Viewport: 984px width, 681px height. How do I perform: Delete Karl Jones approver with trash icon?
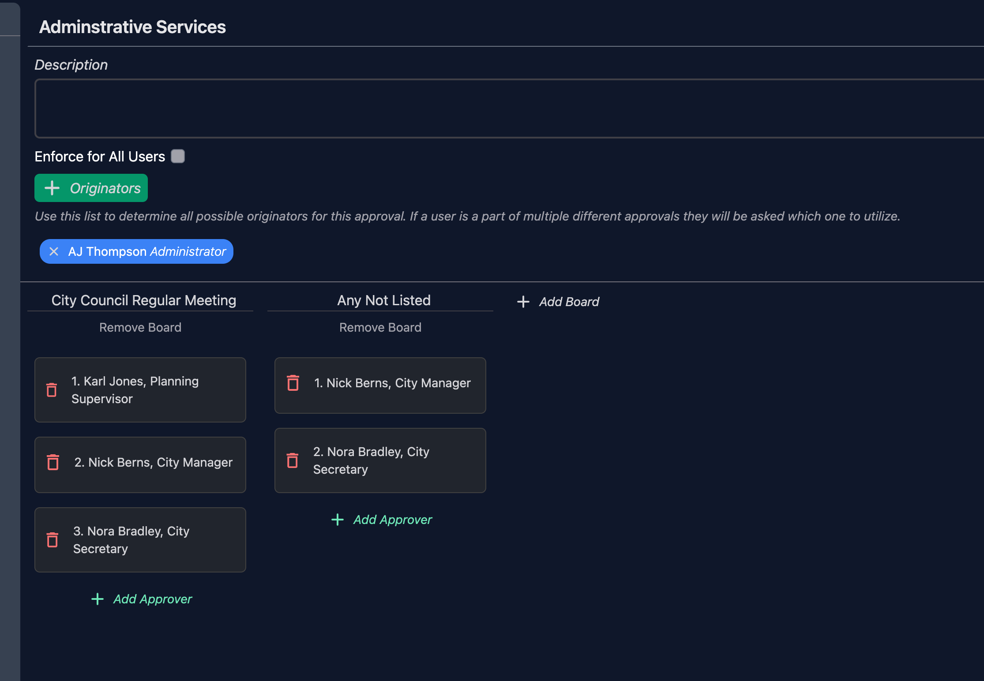click(52, 390)
